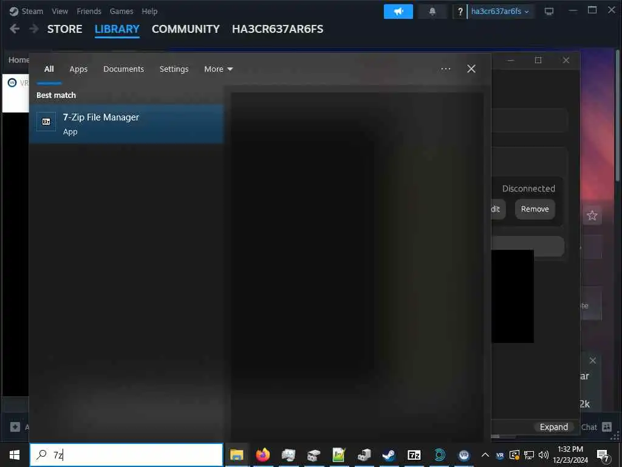The height and width of the screenshot is (467, 622).
Task: Go to Steam COMMUNITY section
Action: coord(186,29)
